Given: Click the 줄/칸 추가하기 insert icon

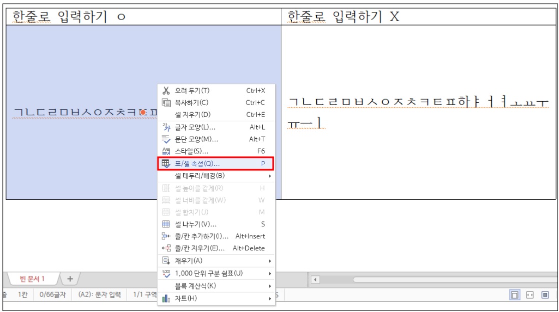Looking at the screenshot, I should click(166, 236).
